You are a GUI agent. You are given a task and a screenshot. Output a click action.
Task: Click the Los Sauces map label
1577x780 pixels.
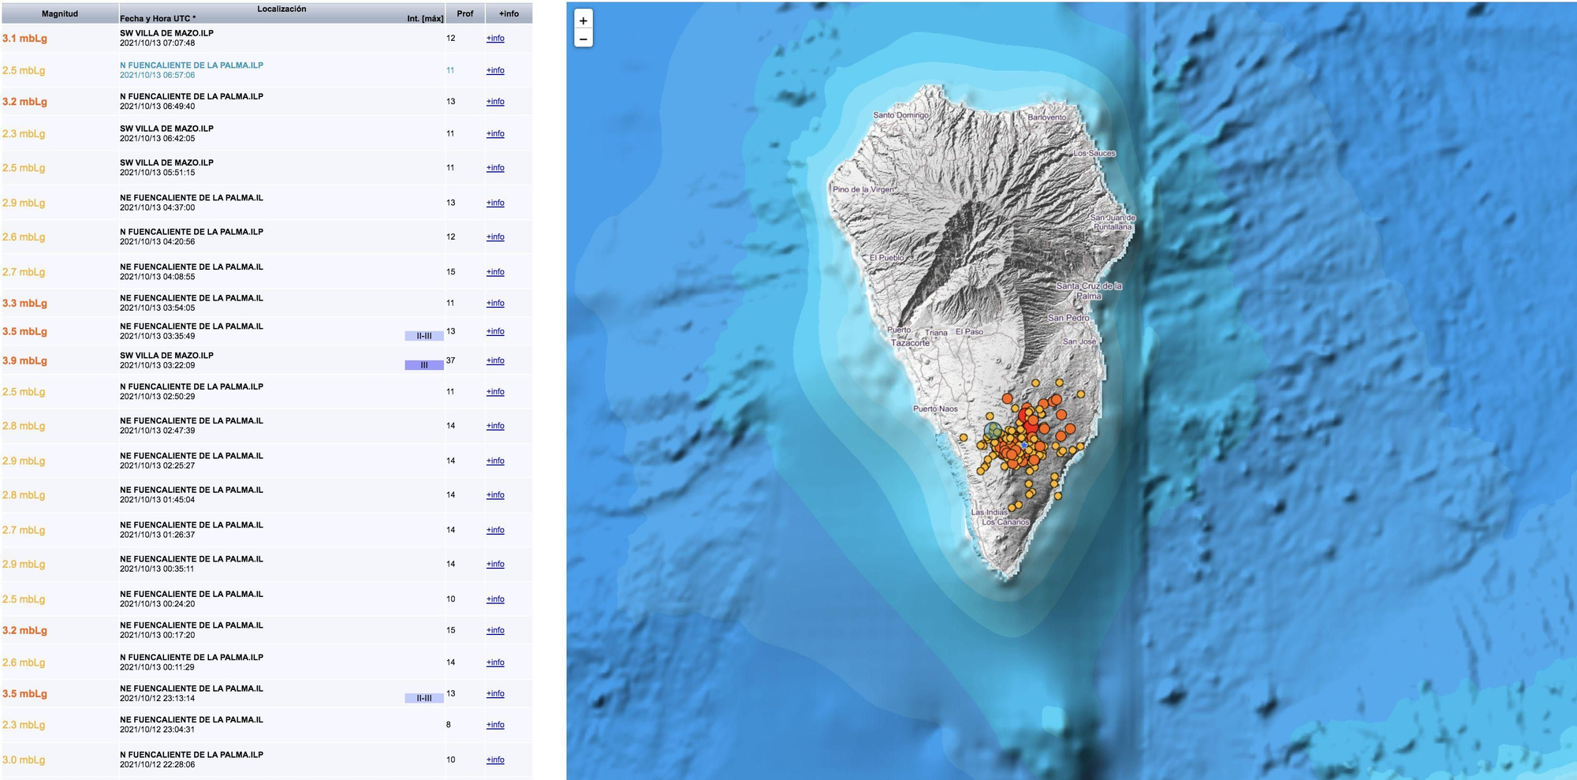(1094, 153)
